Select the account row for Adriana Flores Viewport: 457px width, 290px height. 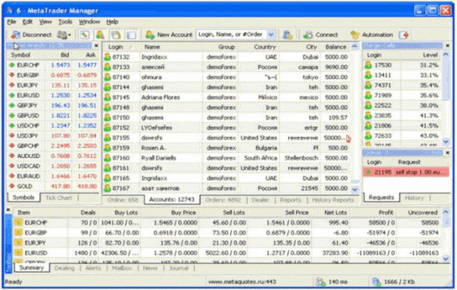coord(227,97)
